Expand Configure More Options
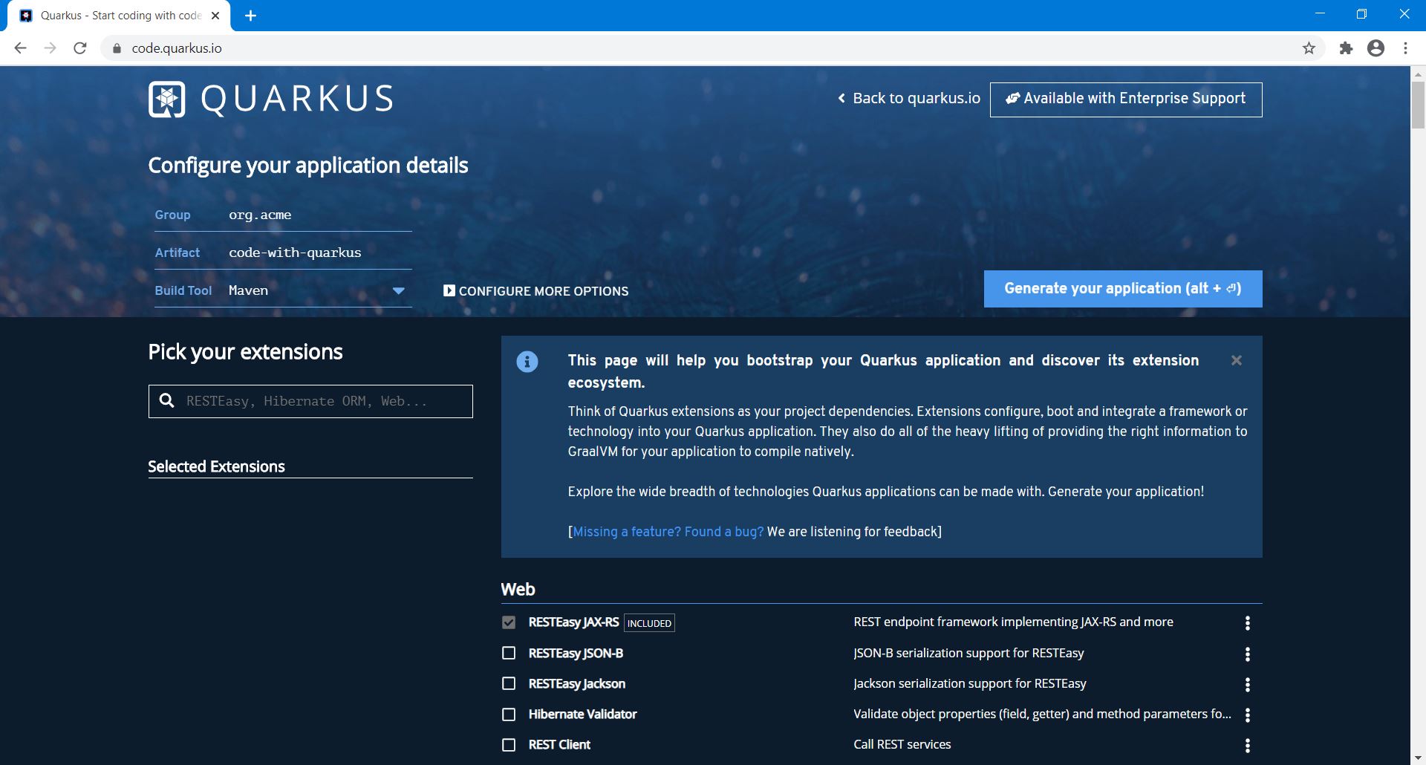Image resolution: width=1426 pixels, height=765 pixels. (535, 291)
